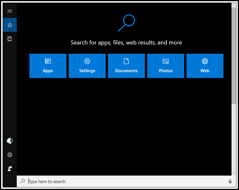
Task: Open the Feedback icon in the sidebar
Action: click(x=10, y=169)
